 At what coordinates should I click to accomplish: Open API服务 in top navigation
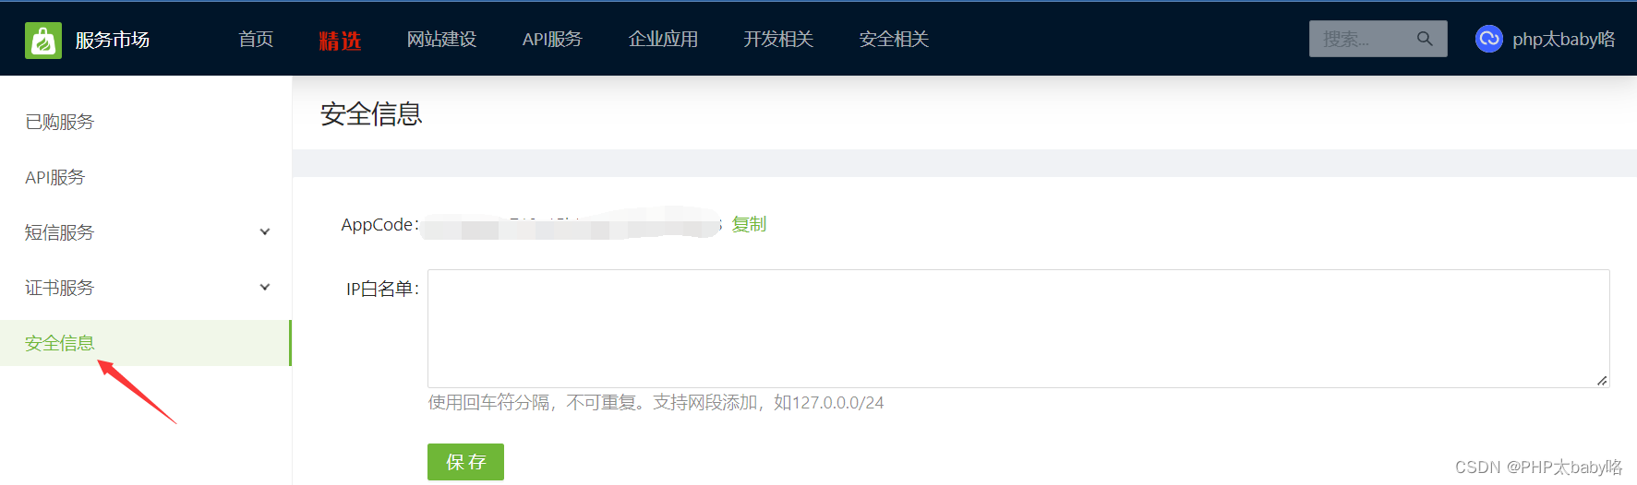552,39
